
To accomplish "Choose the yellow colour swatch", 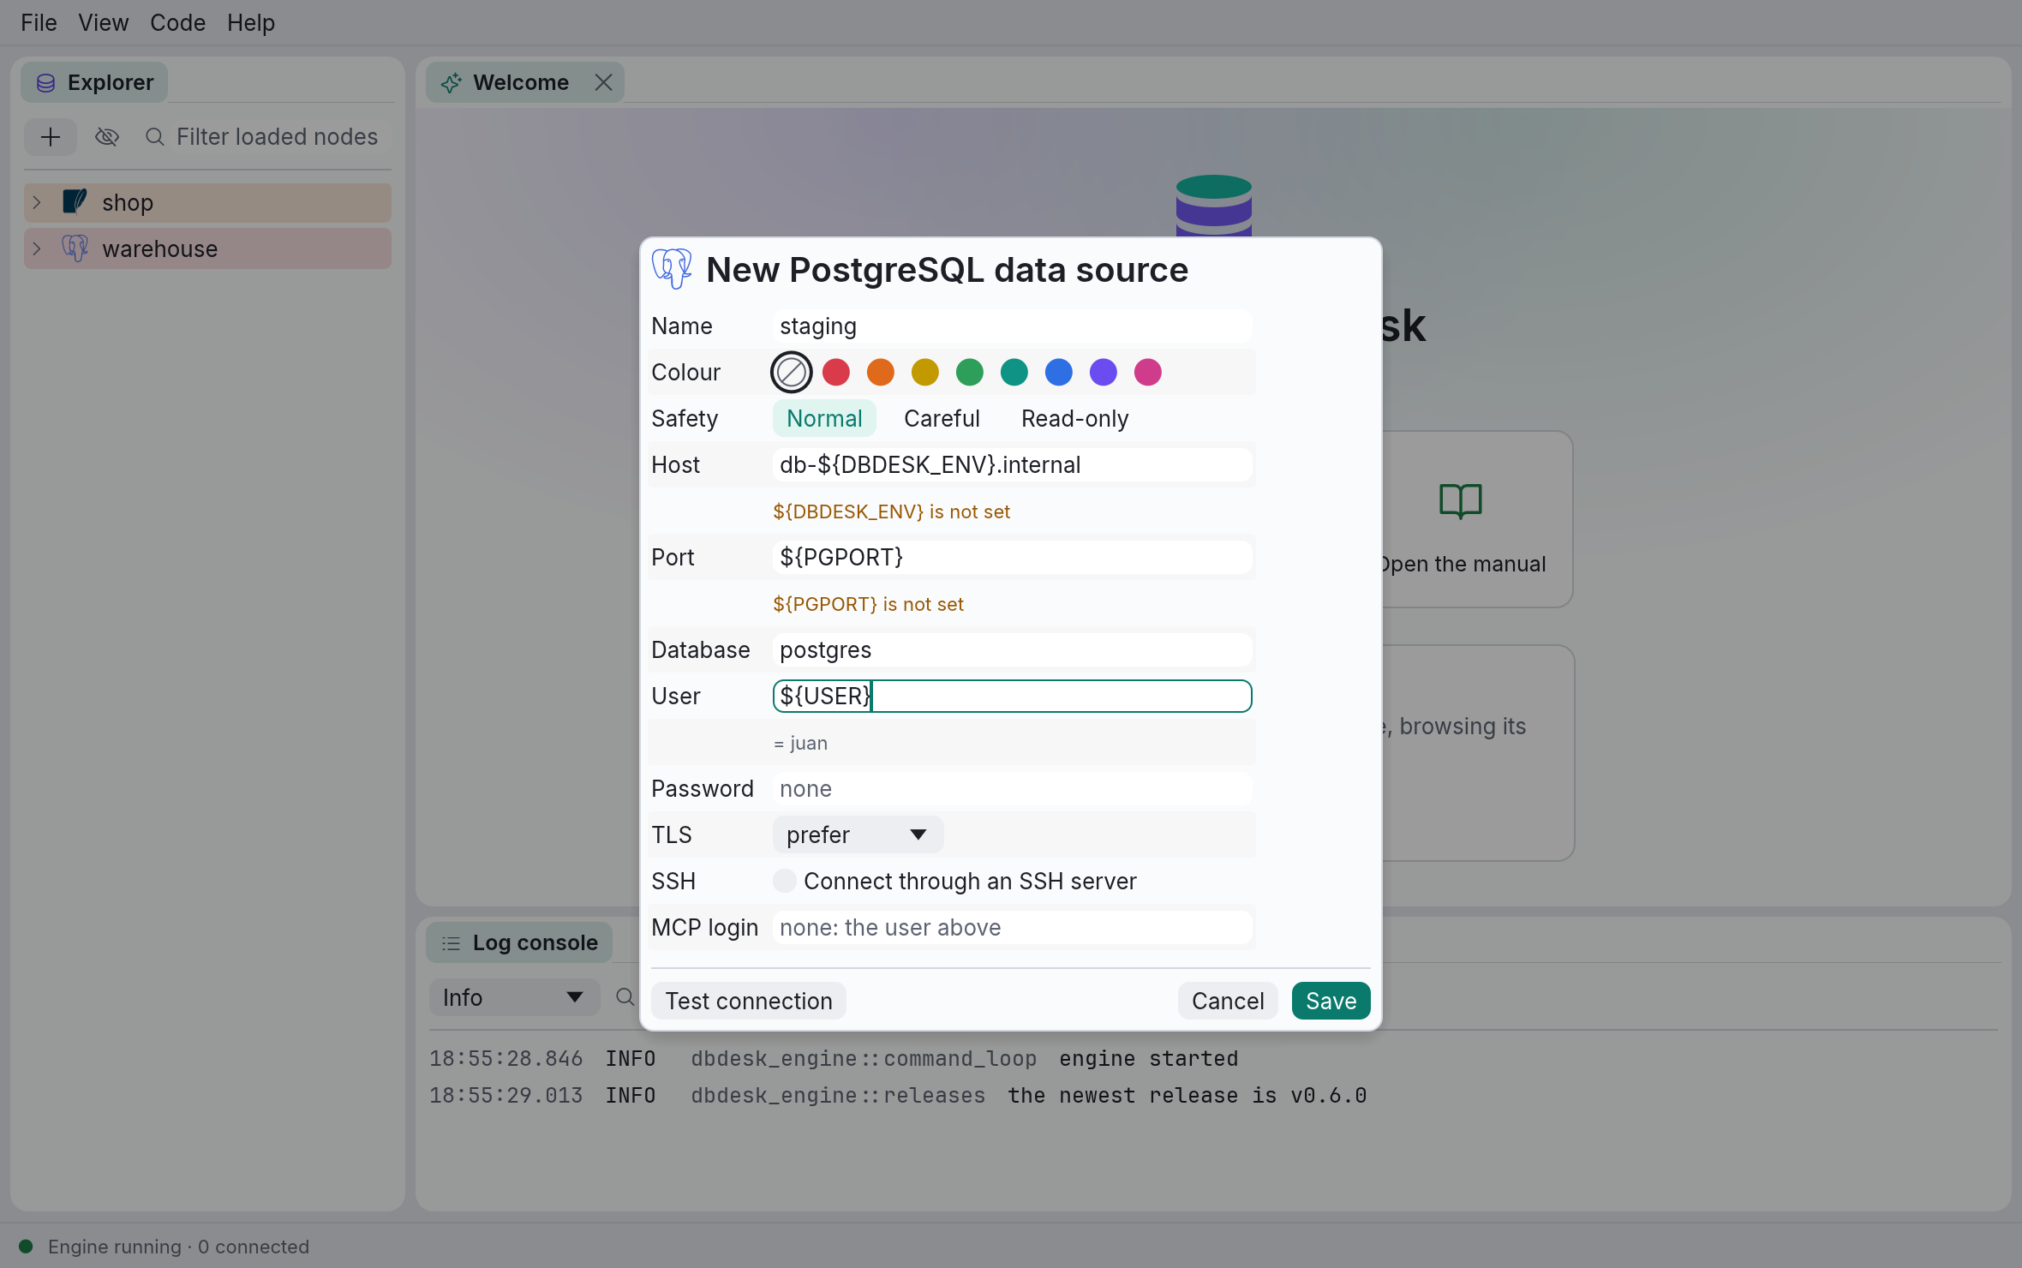I will click(x=925, y=372).
